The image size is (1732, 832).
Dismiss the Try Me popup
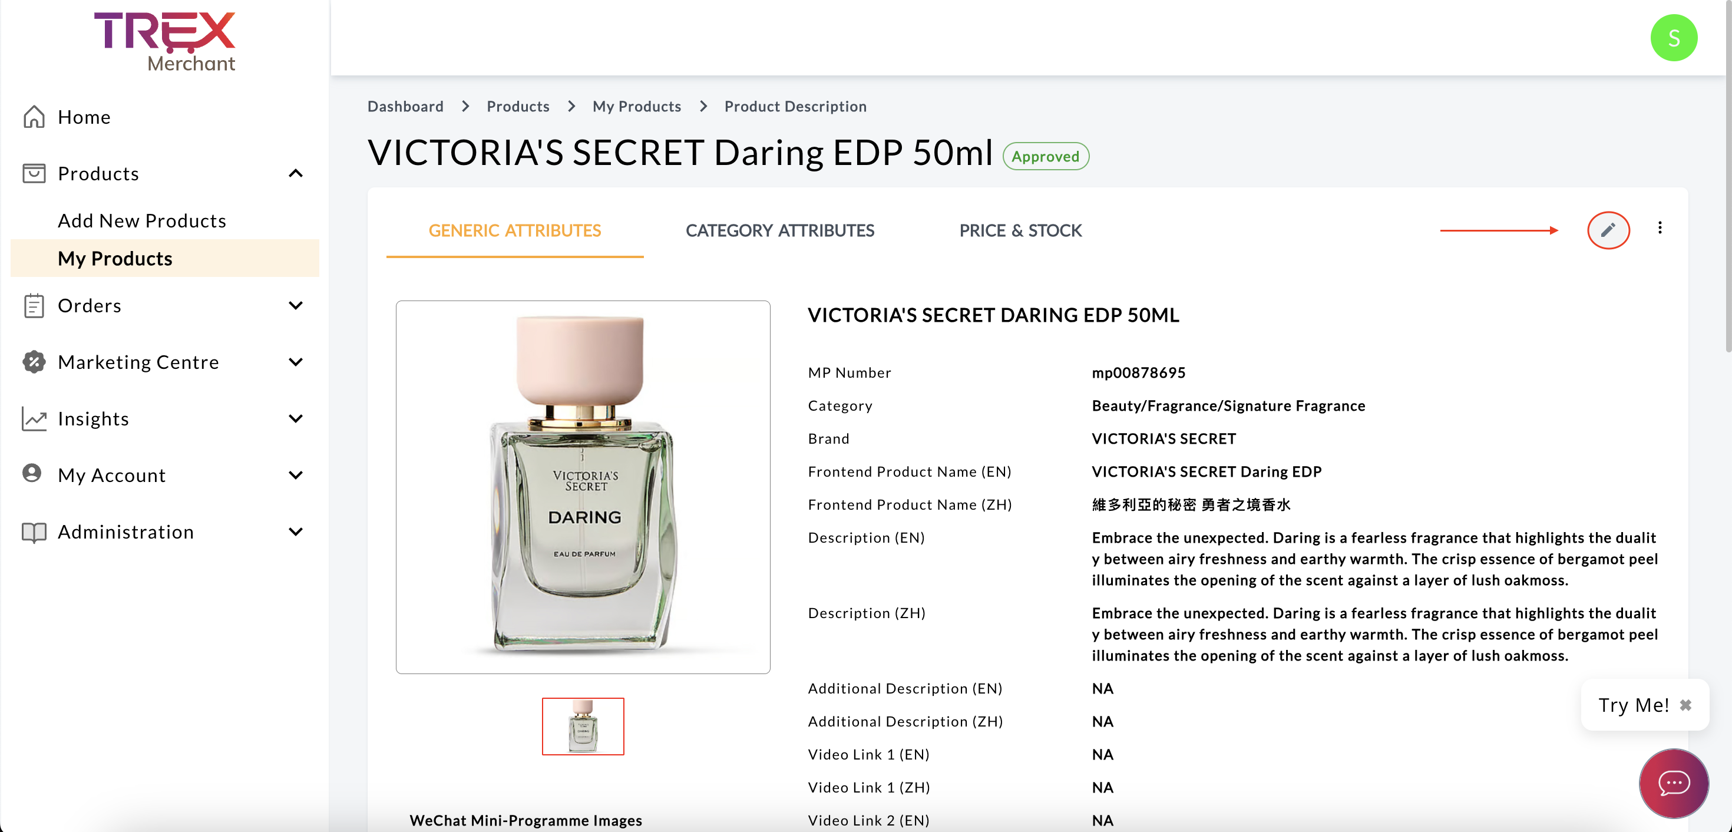click(1685, 705)
